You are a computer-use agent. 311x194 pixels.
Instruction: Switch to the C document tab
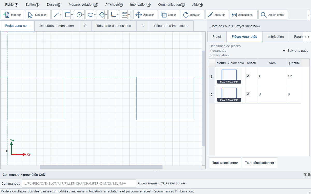pyautogui.click(x=143, y=26)
